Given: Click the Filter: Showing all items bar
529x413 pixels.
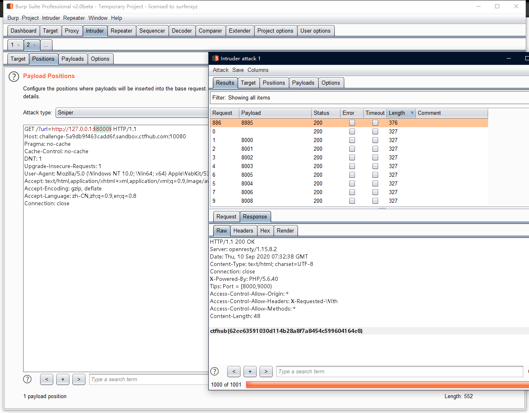Looking at the screenshot, I should pos(370,98).
